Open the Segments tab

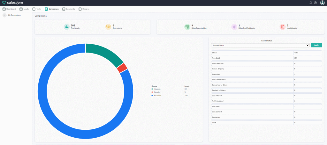[69, 9]
